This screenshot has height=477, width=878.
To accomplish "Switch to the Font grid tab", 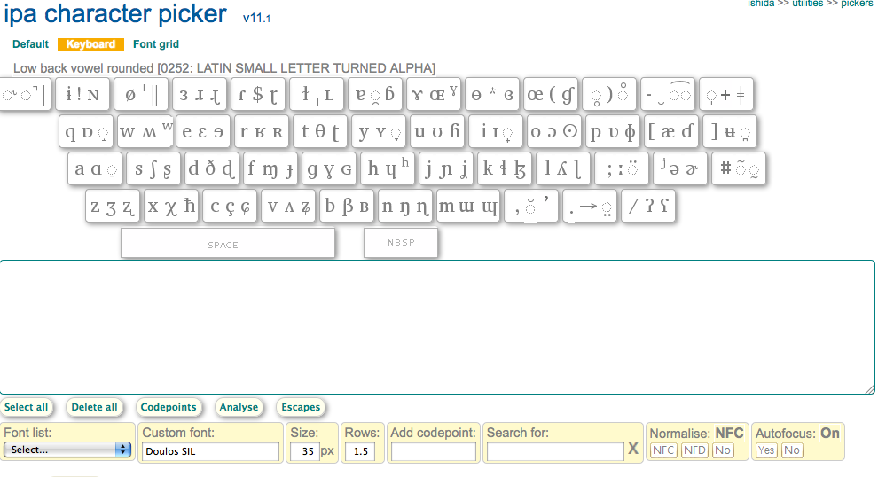I will 156,44.
